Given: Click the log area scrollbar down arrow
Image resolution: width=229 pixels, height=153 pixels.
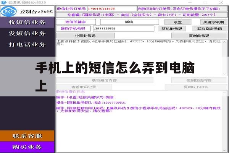Looking at the screenshot, I should (224, 150).
